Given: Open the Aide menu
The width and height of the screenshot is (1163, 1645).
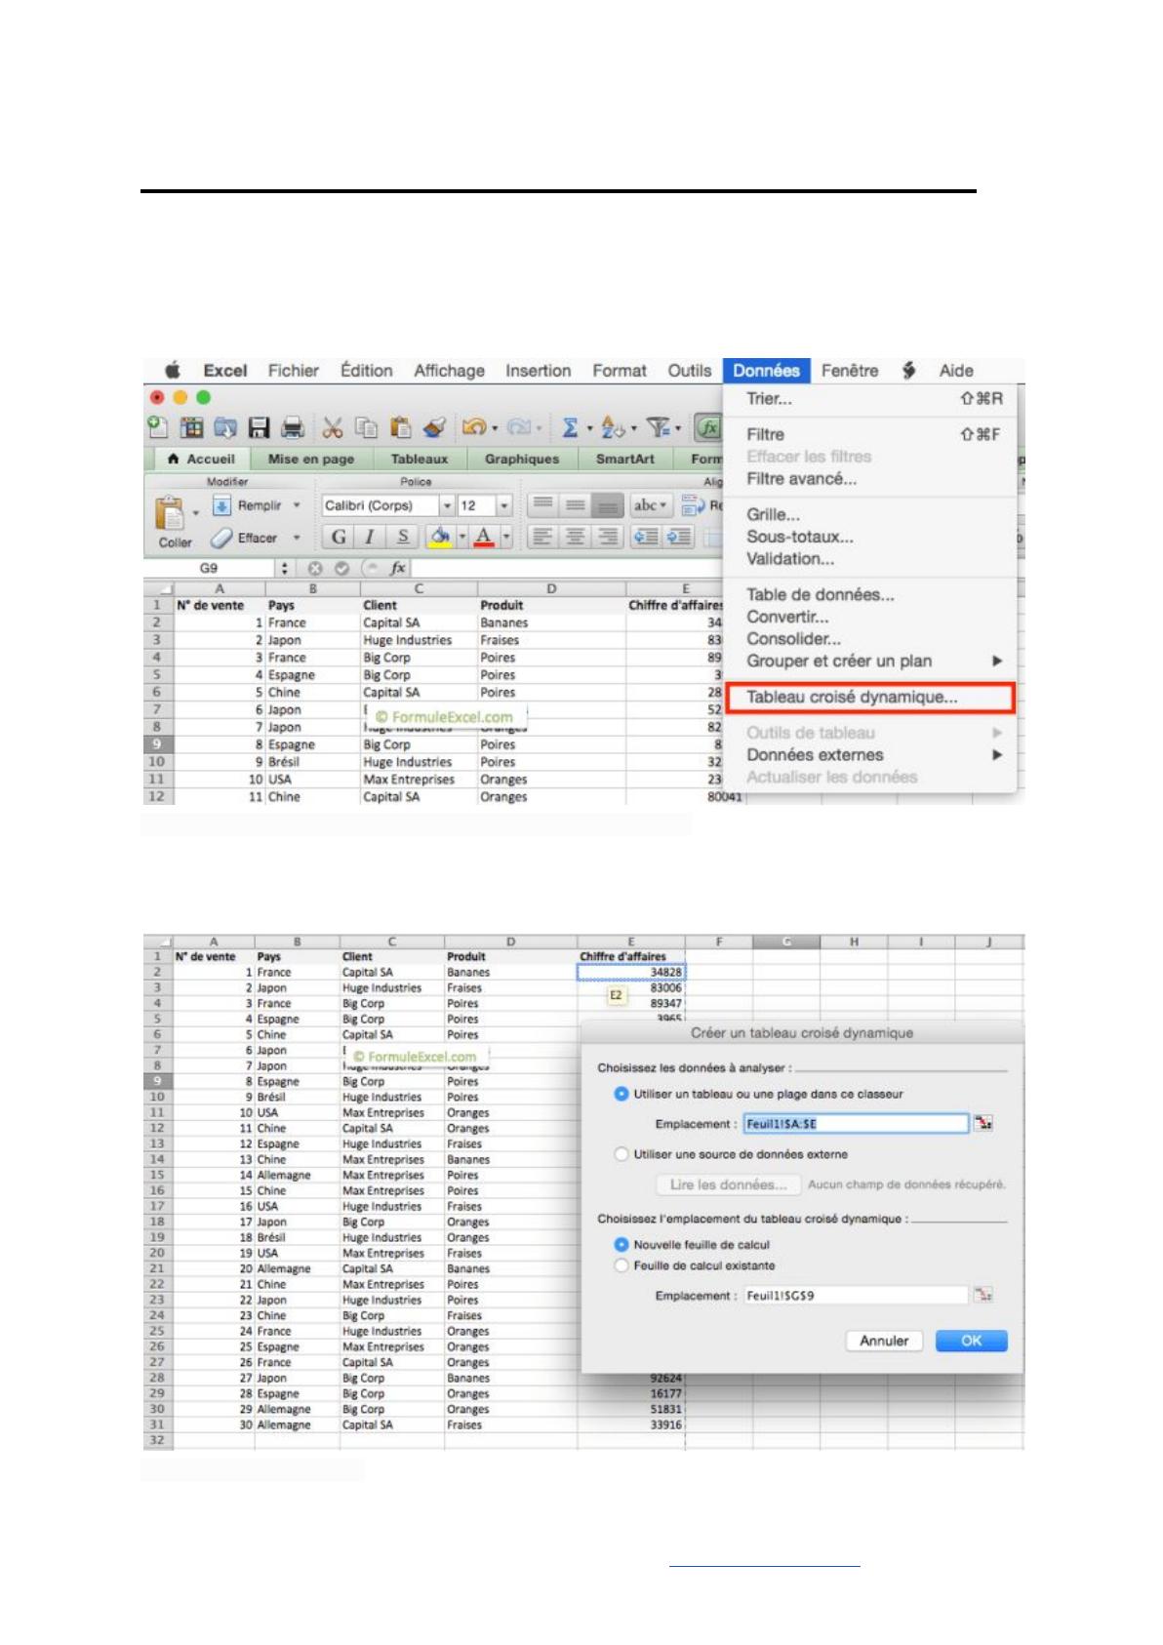Looking at the screenshot, I should pos(956,371).
